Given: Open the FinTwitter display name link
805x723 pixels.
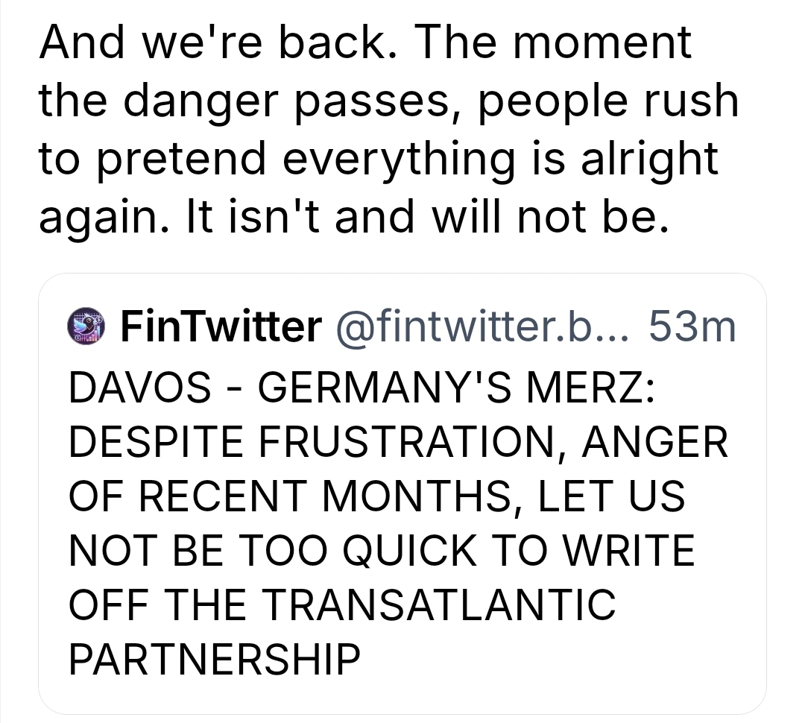Looking at the screenshot, I should (221, 326).
